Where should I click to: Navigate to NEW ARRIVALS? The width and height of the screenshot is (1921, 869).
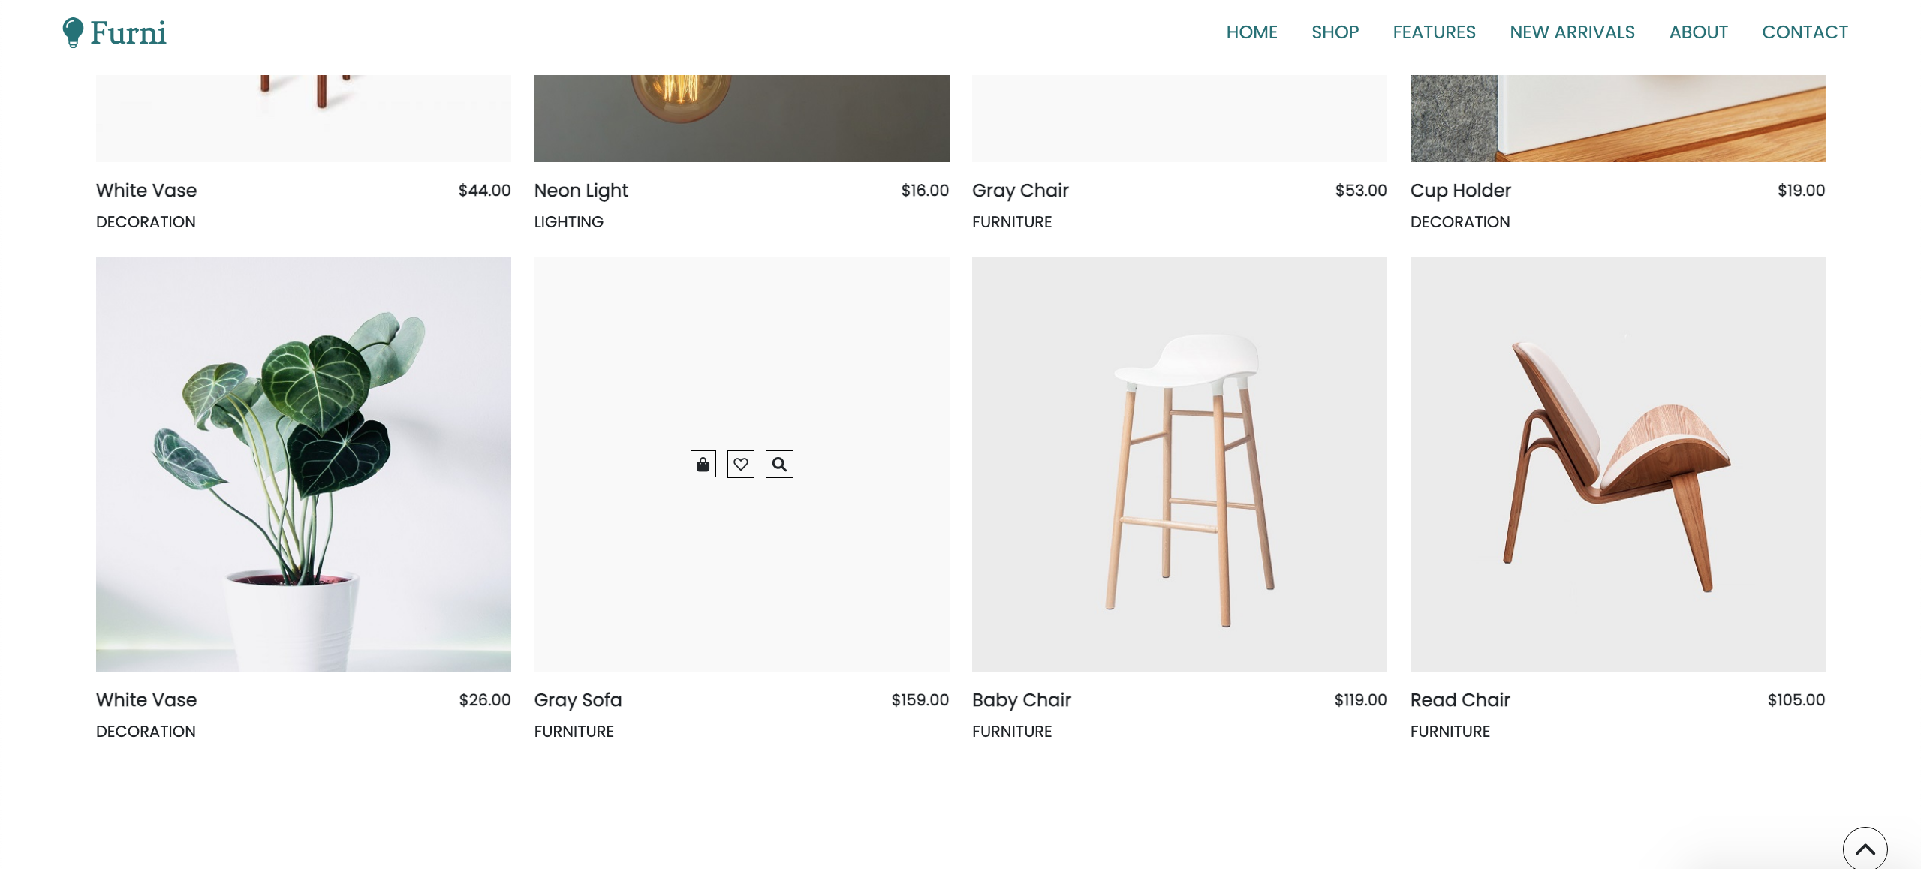(1572, 32)
